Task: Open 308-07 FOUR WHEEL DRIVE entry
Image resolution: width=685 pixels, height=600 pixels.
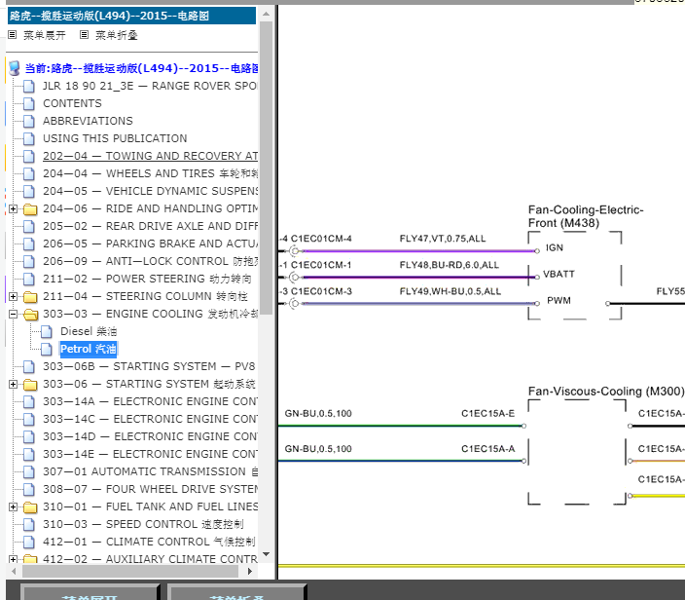Action: click(x=150, y=489)
